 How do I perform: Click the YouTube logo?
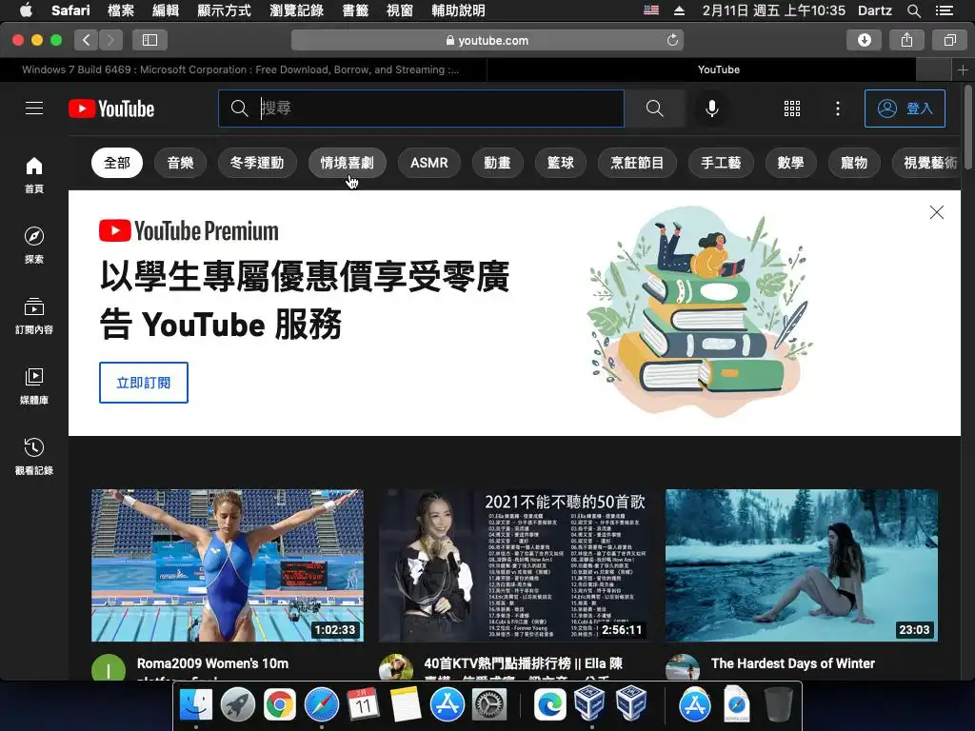tap(112, 109)
